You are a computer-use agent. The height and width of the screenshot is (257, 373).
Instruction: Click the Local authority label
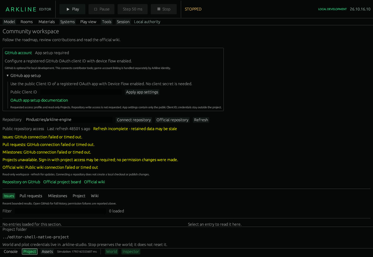pyautogui.click(x=147, y=22)
